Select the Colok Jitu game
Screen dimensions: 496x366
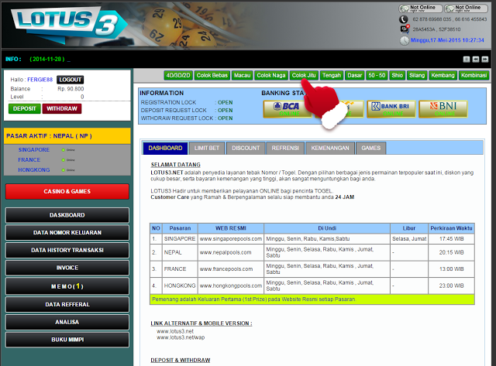(304, 76)
